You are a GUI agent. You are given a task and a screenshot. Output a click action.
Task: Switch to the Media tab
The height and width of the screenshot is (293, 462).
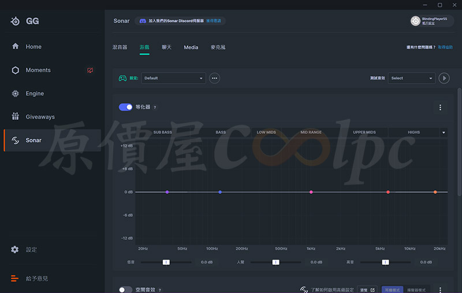pos(191,47)
